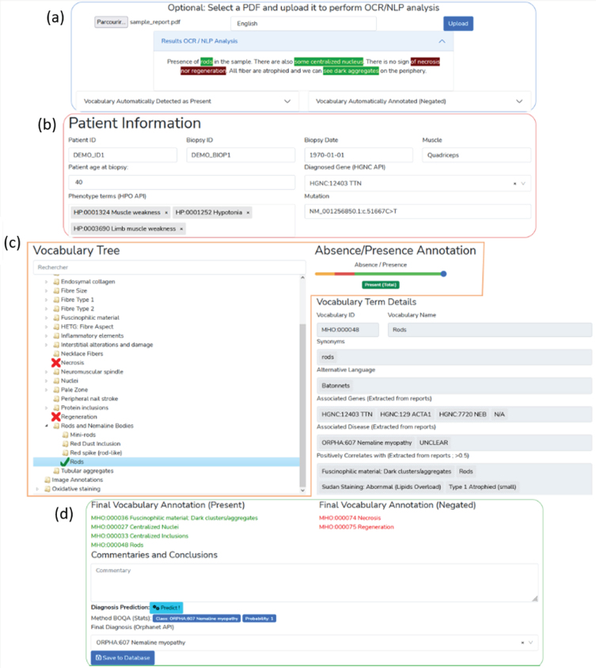Click the vocabulary tree scrollbar
596x668 pixels.
coord(302,404)
